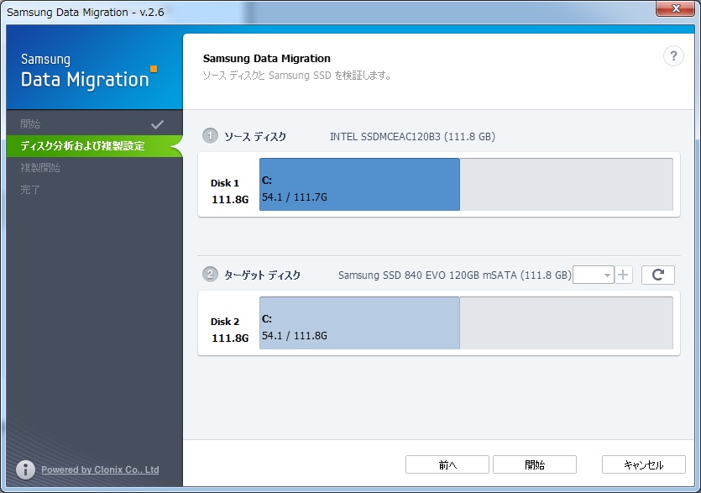Image resolution: width=701 pixels, height=493 pixels.
Task: Click Disk 2 C: used space bar
Action: click(359, 323)
